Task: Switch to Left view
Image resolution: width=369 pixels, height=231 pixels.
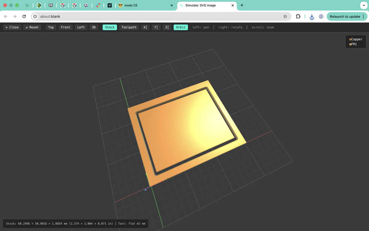Action: 81,27
